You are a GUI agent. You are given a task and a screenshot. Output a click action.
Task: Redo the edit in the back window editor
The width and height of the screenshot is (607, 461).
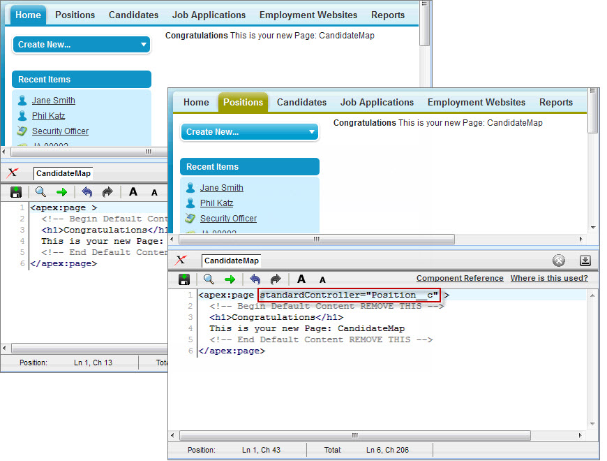click(107, 192)
